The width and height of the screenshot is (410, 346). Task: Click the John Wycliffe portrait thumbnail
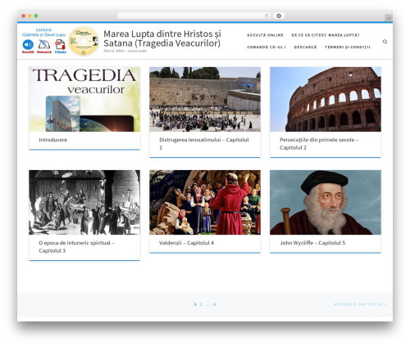326,202
